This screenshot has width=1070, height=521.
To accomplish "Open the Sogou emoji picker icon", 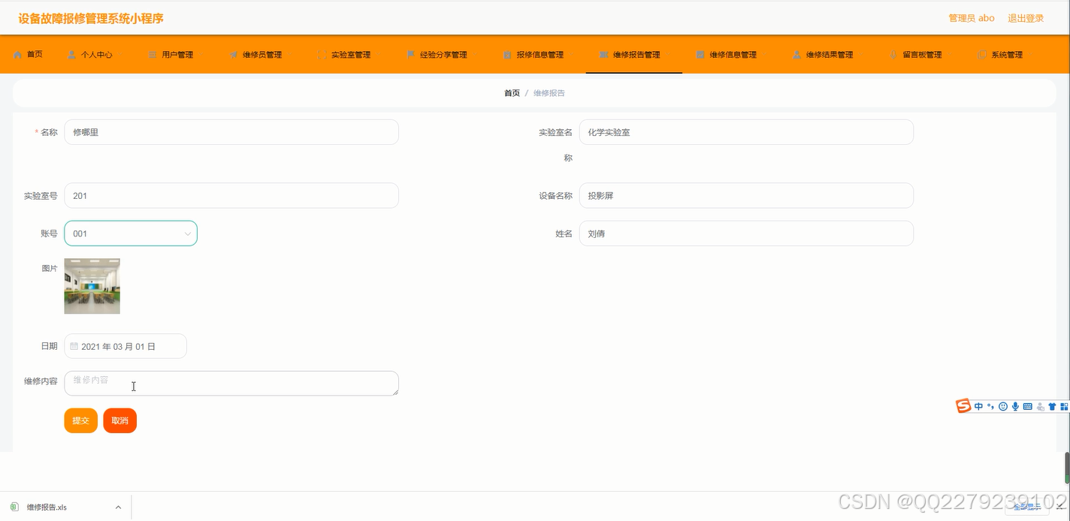I will [x=1002, y=406].
